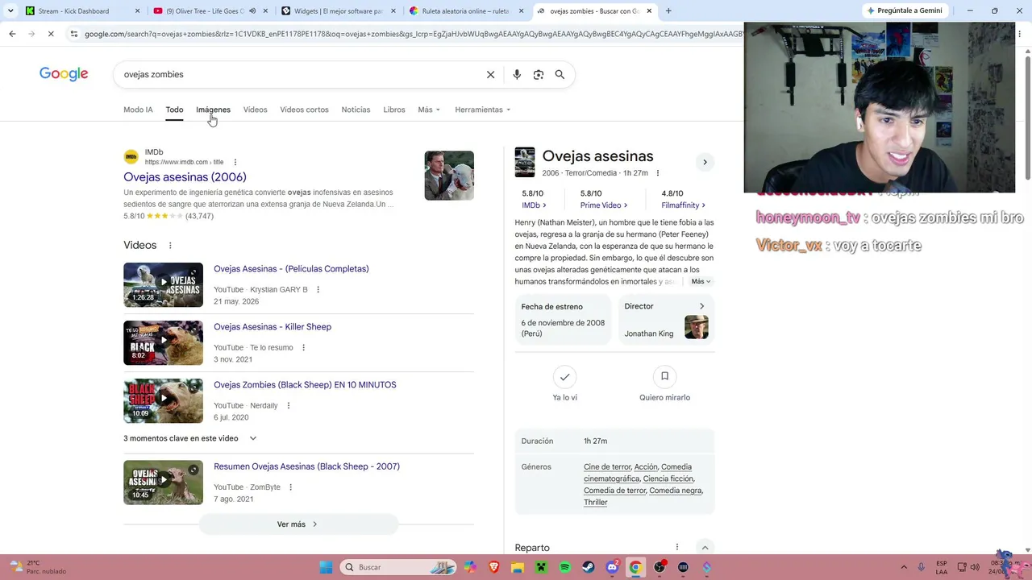This screenshot has width=1032, height=580.
Task: Open options for the Nerdaily video
Action: point(288,406)
